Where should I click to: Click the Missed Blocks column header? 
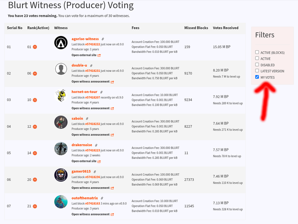(196, 28)
